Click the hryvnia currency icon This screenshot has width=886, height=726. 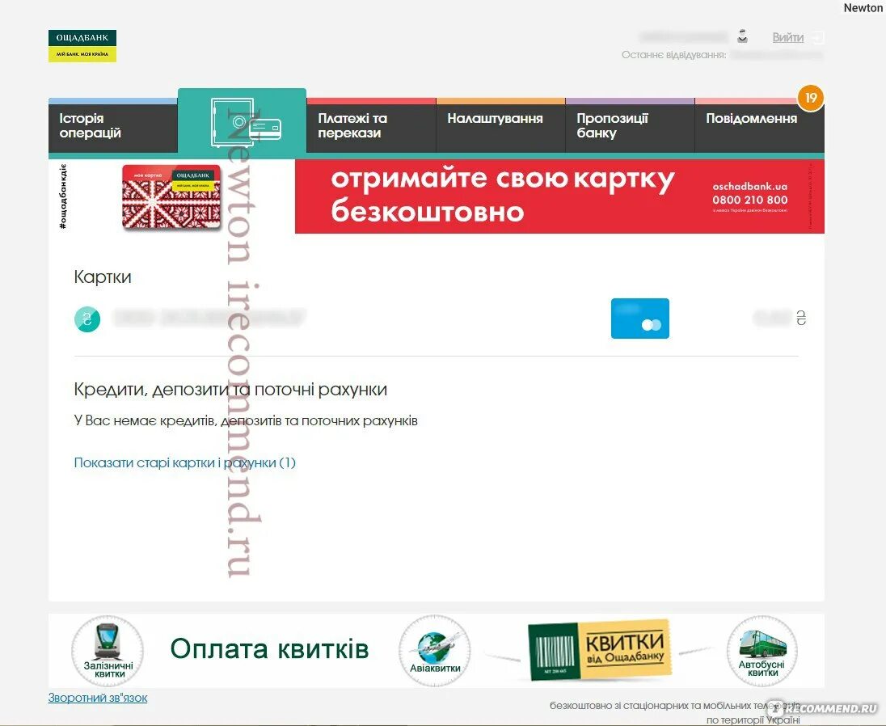coord(87,319)
